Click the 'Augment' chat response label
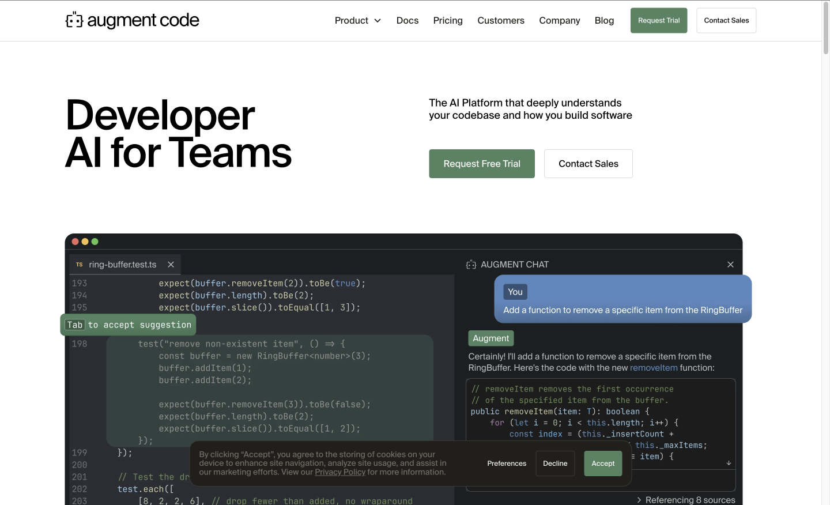Viewport: 830px width, 505px height. pos(491,338)
